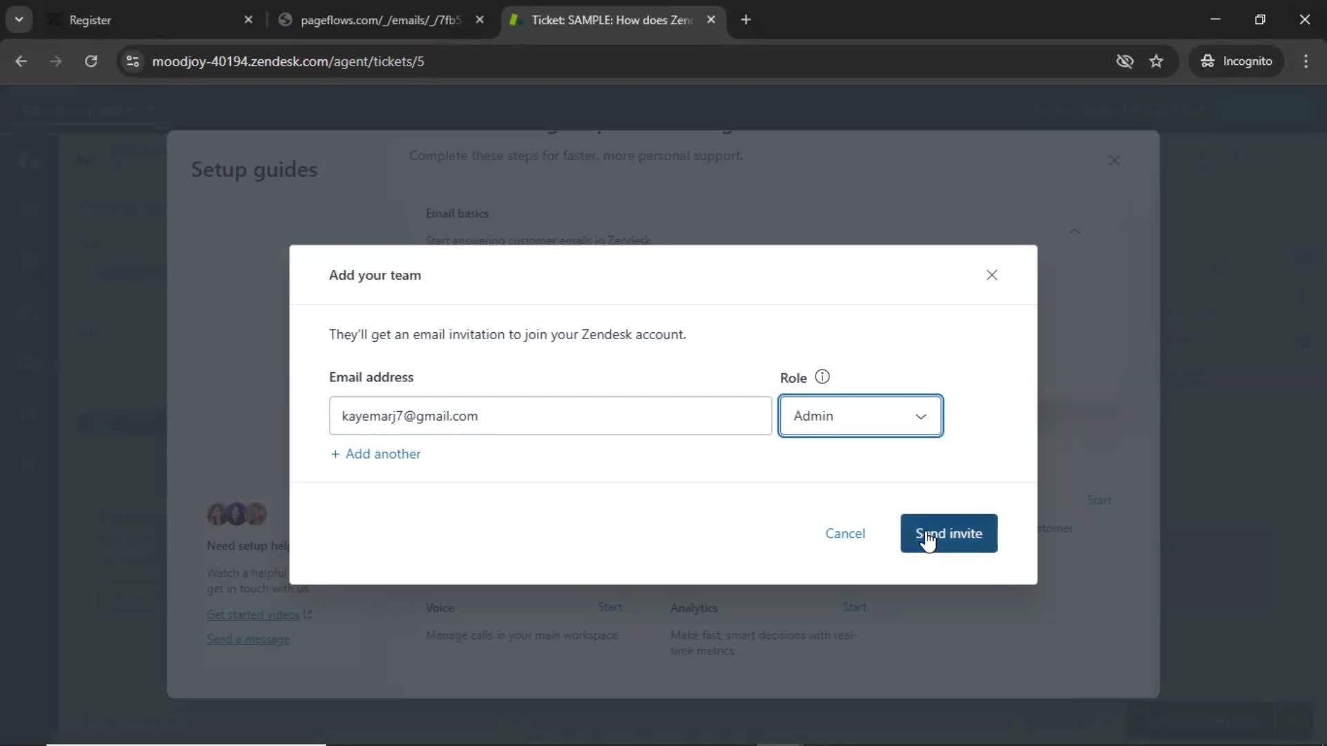The width and height of the screenshot is (1327, 746).
Task: Go forward to the next page
Action: [x=56, y=61]
